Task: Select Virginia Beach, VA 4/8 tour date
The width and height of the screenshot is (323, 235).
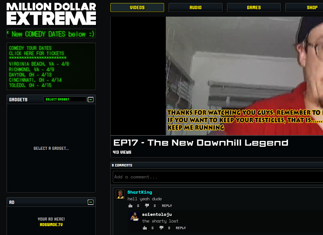Action: click(x=39, y=64)
